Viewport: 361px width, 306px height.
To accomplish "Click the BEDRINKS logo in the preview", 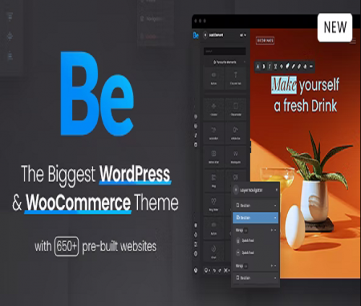I will click(265, 40).
